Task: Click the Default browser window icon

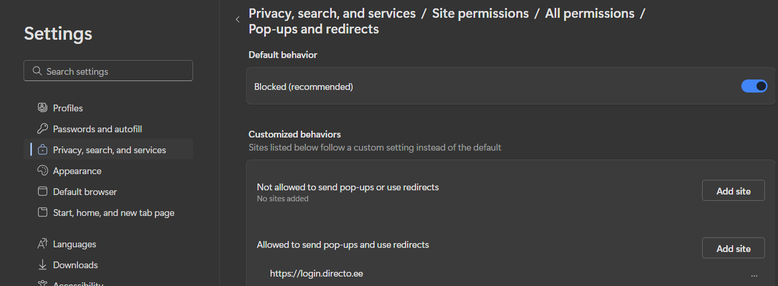Action: [x=42, y=191]
